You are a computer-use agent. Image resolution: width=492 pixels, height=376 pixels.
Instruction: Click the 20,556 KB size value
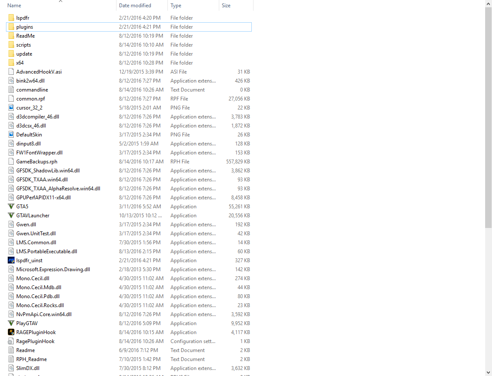coord(239,216)
